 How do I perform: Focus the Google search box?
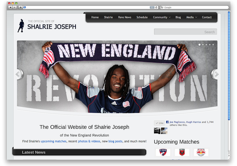tap(194, 7)
